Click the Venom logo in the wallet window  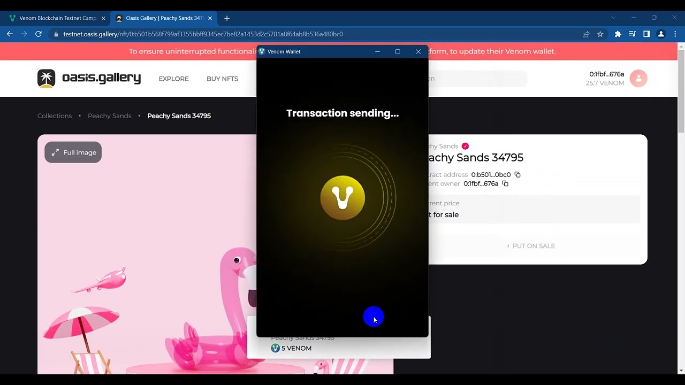[342, 198]
